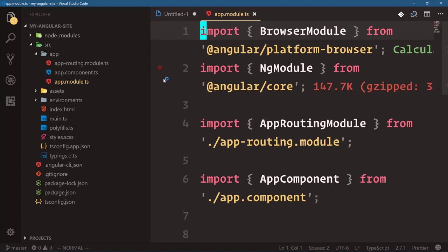Change line ending via LF status item

[358, 248]
